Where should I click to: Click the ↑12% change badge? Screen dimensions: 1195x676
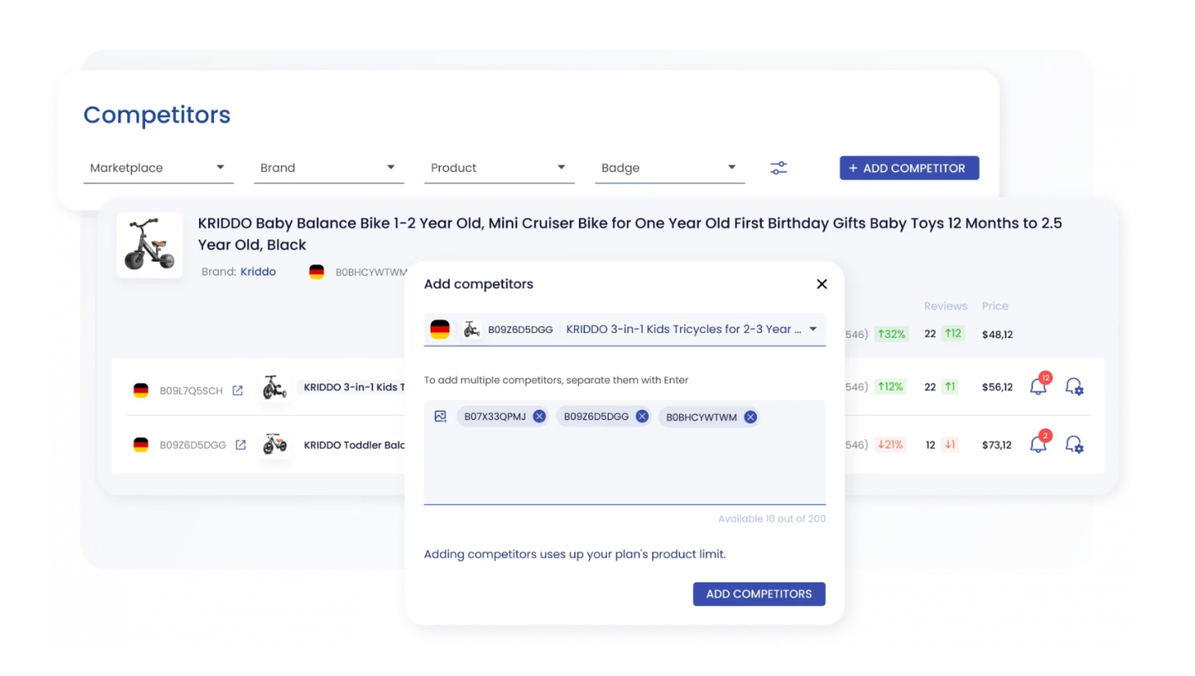pos(891,386)
